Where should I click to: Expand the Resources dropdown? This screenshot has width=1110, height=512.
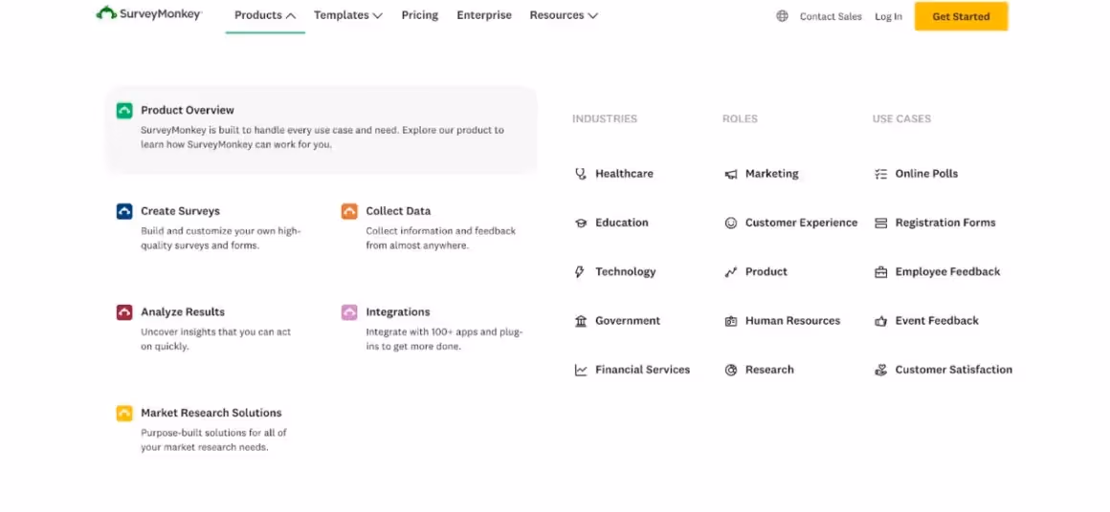[x=564, y=15]
